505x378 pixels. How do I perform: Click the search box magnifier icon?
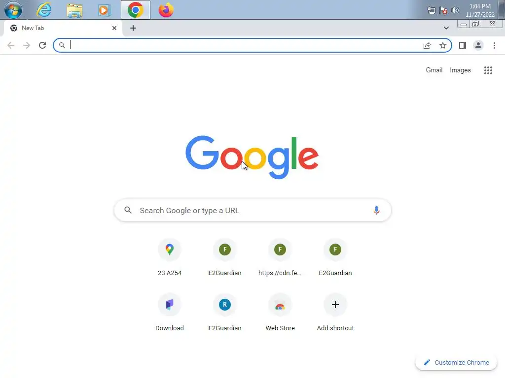(x=128, y=210)
